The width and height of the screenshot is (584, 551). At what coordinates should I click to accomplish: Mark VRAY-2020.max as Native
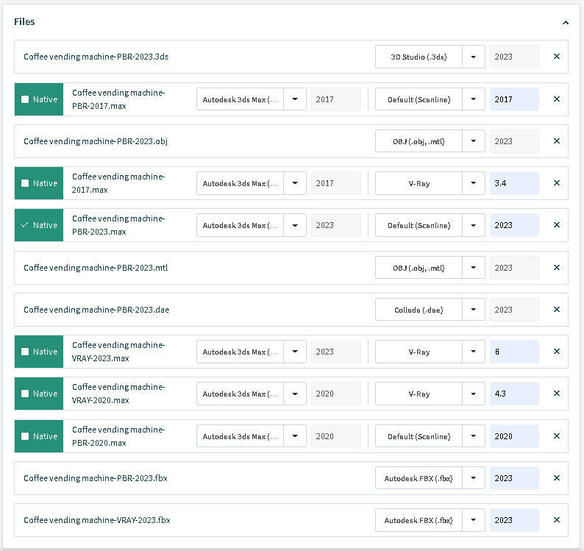pos(26,394)
